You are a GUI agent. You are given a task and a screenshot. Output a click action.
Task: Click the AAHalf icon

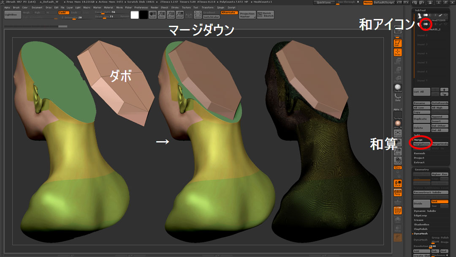pos(179,14)
